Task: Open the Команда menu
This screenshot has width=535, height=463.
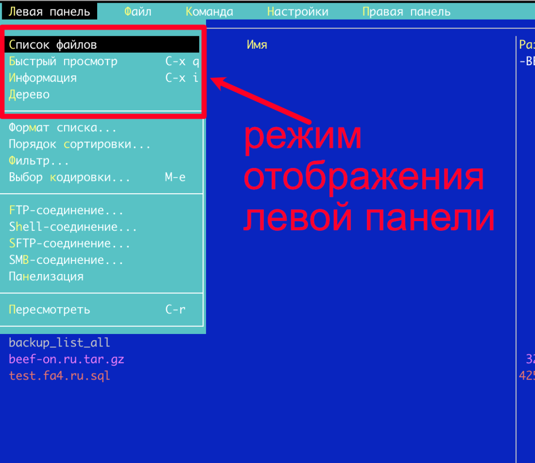Action: (209, 12)
